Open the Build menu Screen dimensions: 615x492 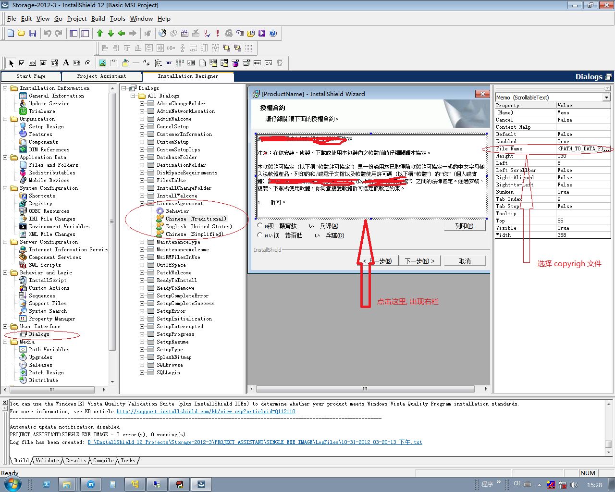tap(98, 19)
